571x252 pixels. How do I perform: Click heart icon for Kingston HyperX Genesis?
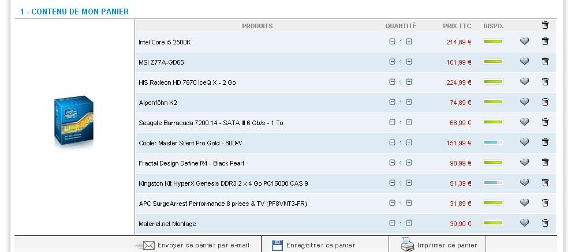tap(524, 183)
